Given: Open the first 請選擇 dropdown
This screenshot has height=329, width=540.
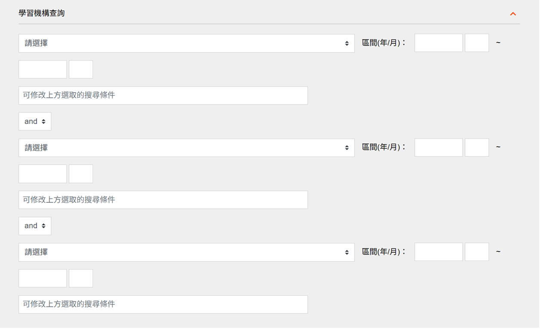Looking at the screenshot, I should [x=186, y=43].
